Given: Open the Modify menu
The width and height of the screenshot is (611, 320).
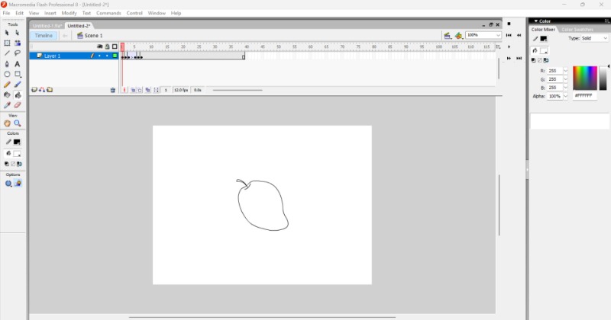Looking at the screenshot, I should (x=69, y=13).
